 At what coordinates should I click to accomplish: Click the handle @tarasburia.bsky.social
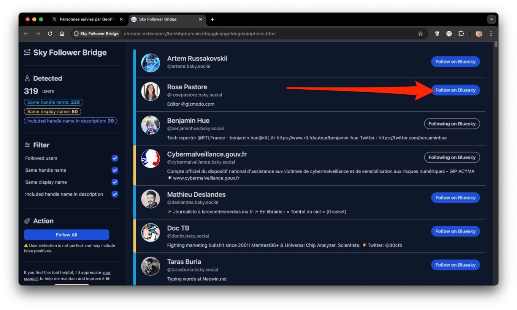(x=193, y=270)
